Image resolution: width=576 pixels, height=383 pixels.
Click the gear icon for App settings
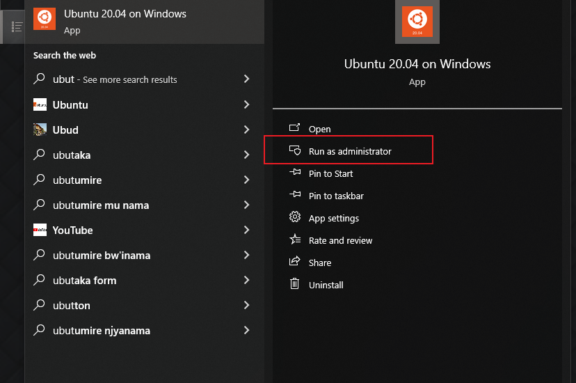(295, 217)
